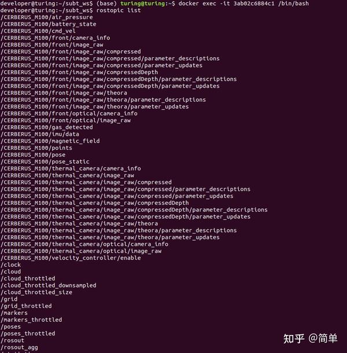
Task: Click the /poses_throttled topic line
Action: (28, 333)
